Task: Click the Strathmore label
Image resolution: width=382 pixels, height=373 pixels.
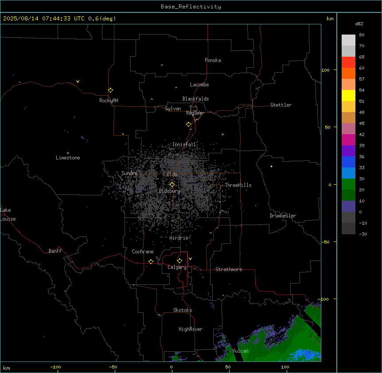Action: [x=229, y=269]
